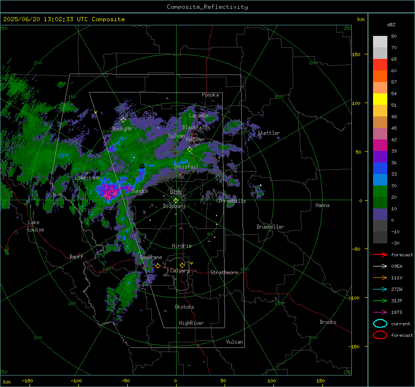Click the Didsbury town label
Screen dimensions: 415x387
(x=174, y=206)
